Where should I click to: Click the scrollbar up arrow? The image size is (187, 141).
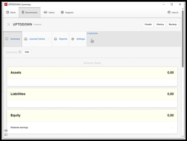[183, 9]
